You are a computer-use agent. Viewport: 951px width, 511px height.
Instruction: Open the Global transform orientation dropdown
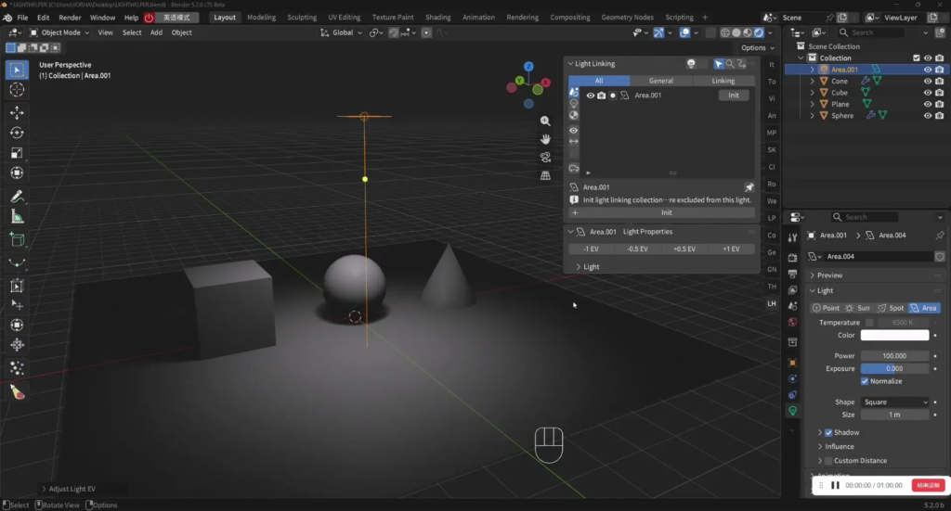pos(342,32)
